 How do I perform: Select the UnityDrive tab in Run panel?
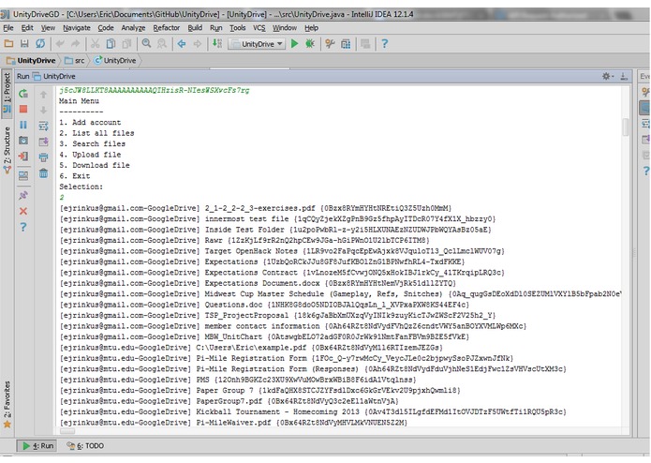coord(54,77)
